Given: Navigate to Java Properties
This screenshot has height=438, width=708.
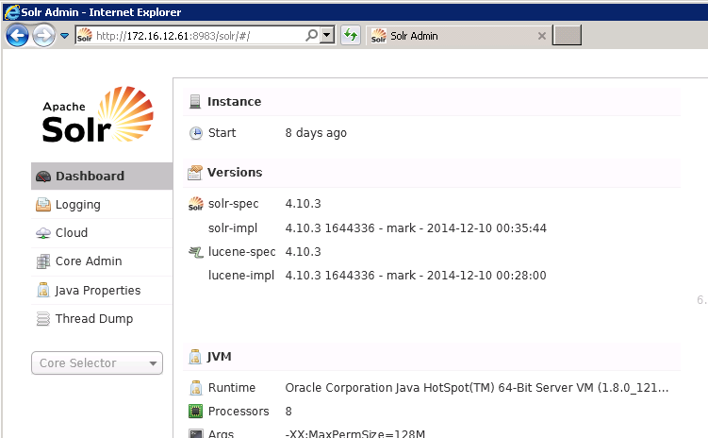Looking at the screenshot, I should tap(97, 291).
